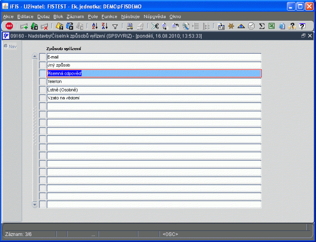Click the round clock-chart icon

click(x=251, y=26)
